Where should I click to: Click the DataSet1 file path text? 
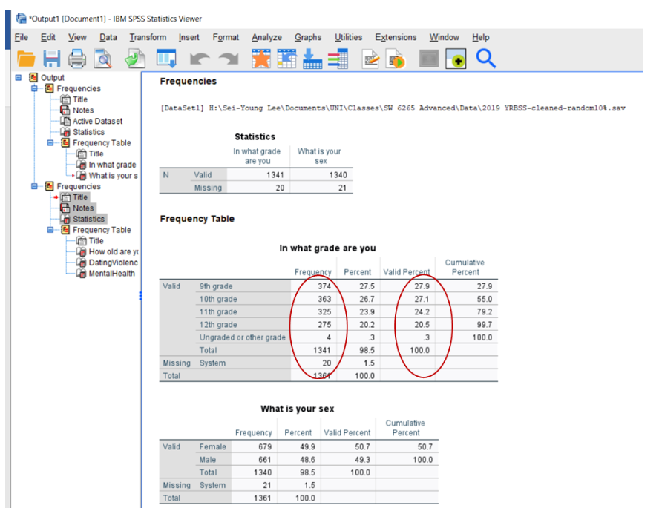pos(393,108)
